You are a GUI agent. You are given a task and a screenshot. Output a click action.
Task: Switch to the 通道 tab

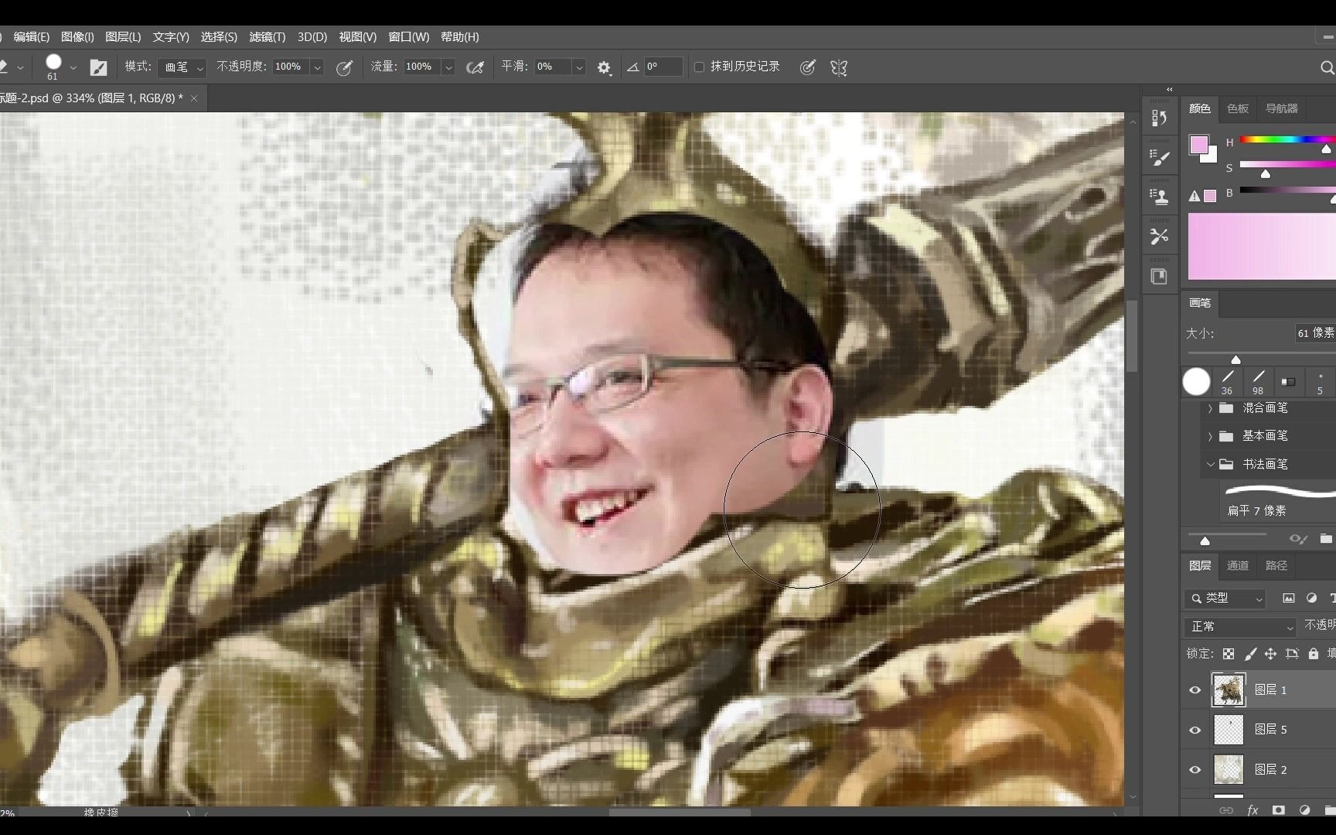click(1238, 566)
